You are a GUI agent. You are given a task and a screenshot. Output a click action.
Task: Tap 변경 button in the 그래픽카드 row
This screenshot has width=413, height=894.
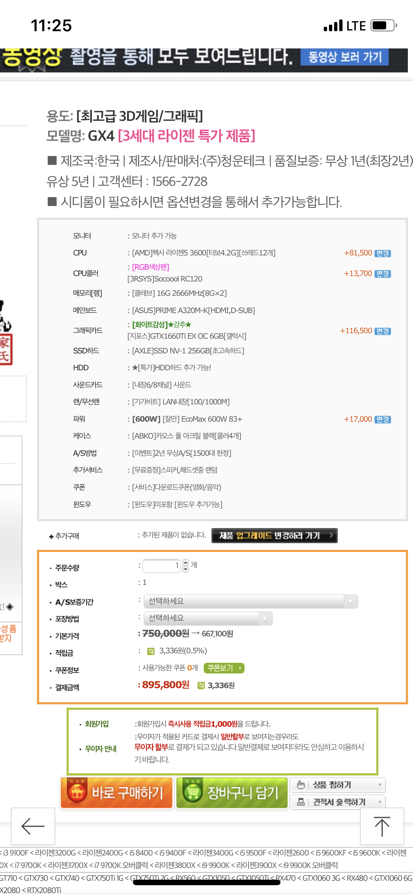pos(383,331)
